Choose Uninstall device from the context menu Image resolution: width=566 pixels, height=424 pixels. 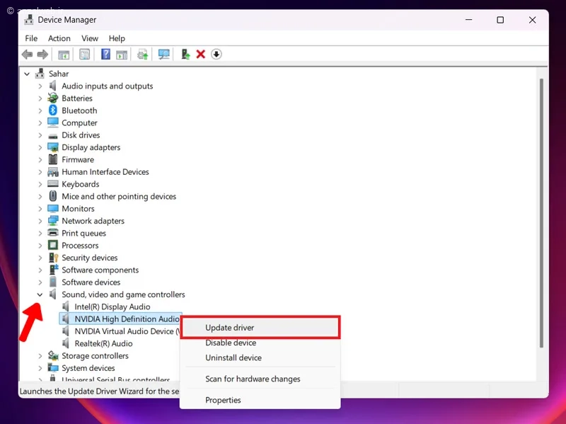(x=230, y=357)
